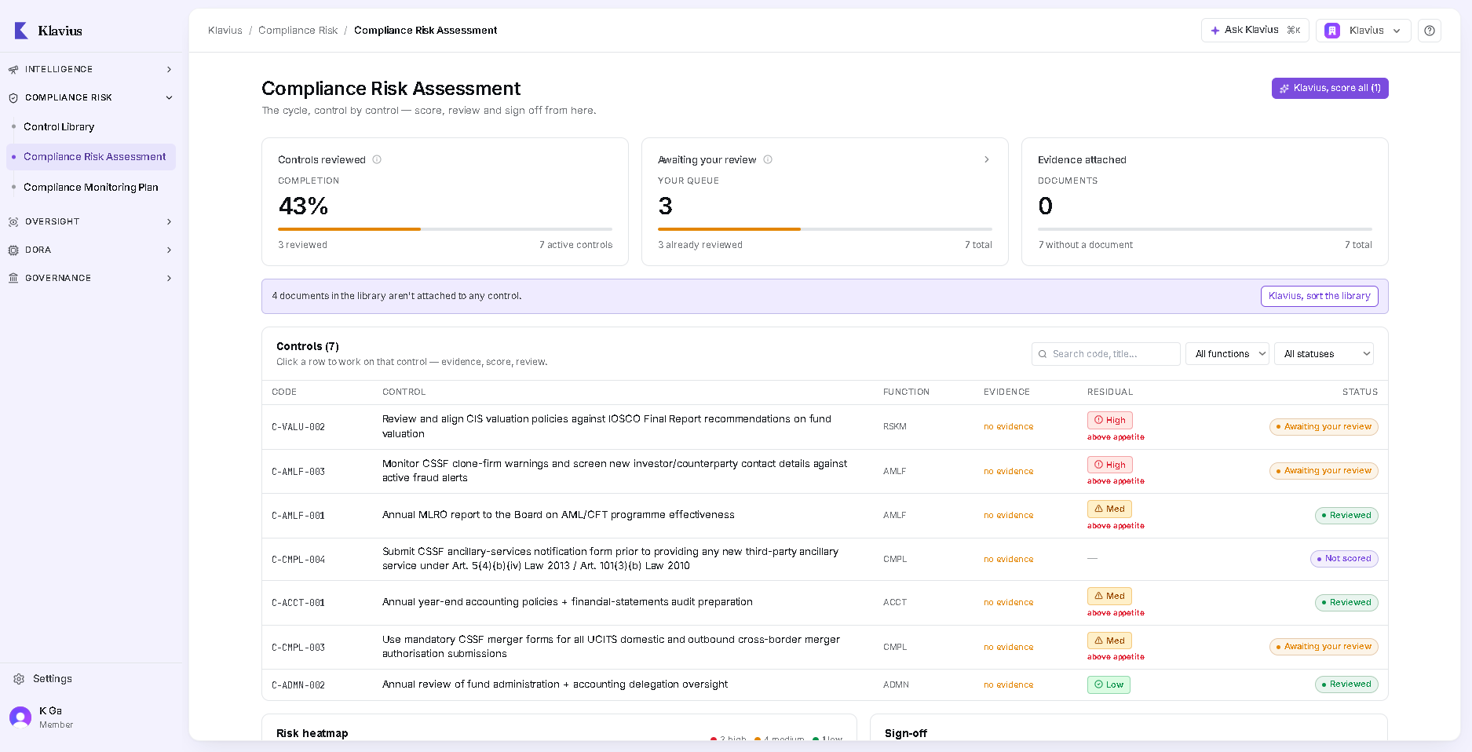This screenshot has width=1472, height=752.
Task: Open the All functions dropdown
Action: [x=1227, y=354]
